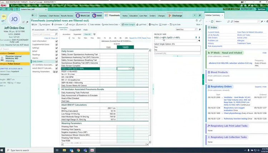Refresh the Sidebar Summary panel
The height and width of the screenshot is (153, 268).
(x=212, y=21)
